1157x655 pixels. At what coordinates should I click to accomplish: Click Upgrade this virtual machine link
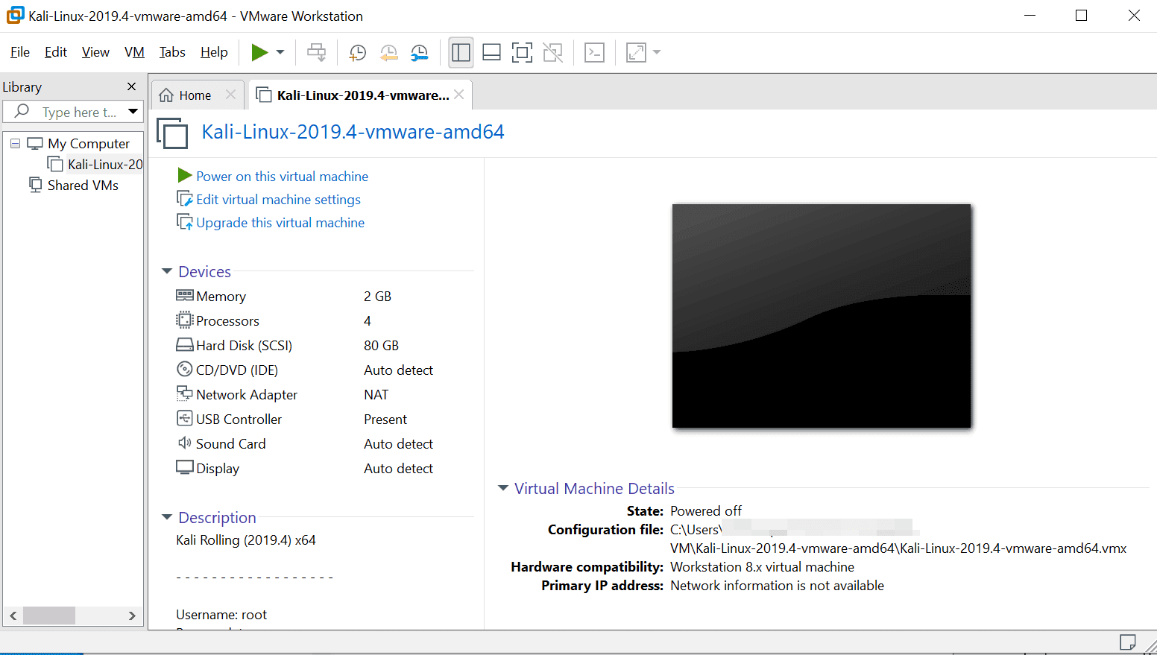point(280,223)
